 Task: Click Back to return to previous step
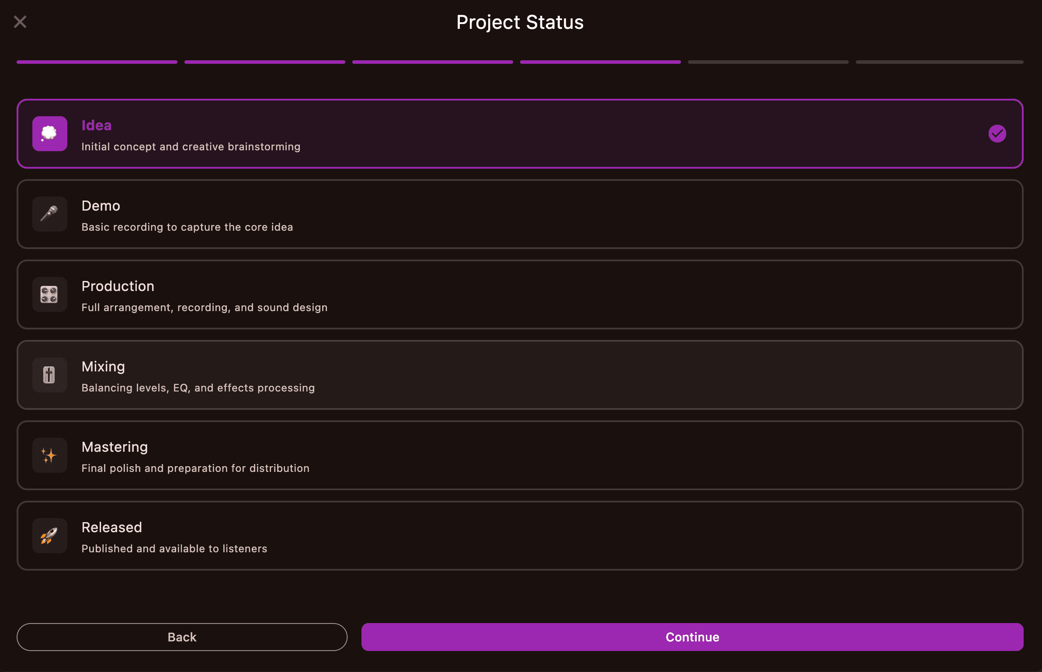[x=182, y=637]
